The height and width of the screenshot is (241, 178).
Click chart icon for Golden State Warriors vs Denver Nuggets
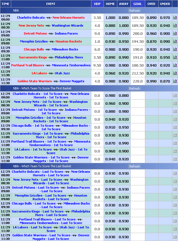pyautogui.click(x=175, y=81)
